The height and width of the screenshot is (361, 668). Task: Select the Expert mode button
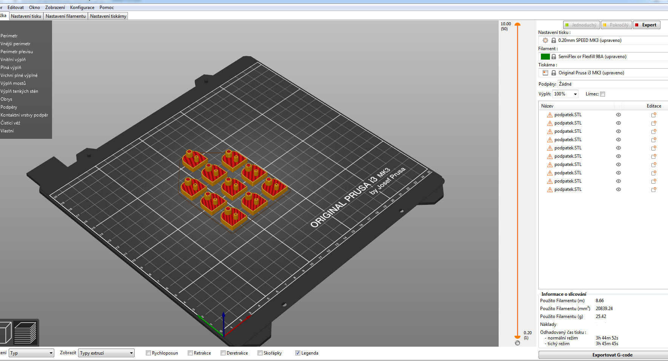pos(646,25)
